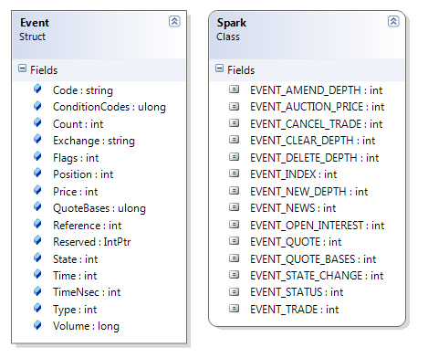Image resolution: width=428 pixels, height=358 pixels.
Task: Collapse the Spark class with its chevron button
Action: pyautogui.click(x=393, y=22)
